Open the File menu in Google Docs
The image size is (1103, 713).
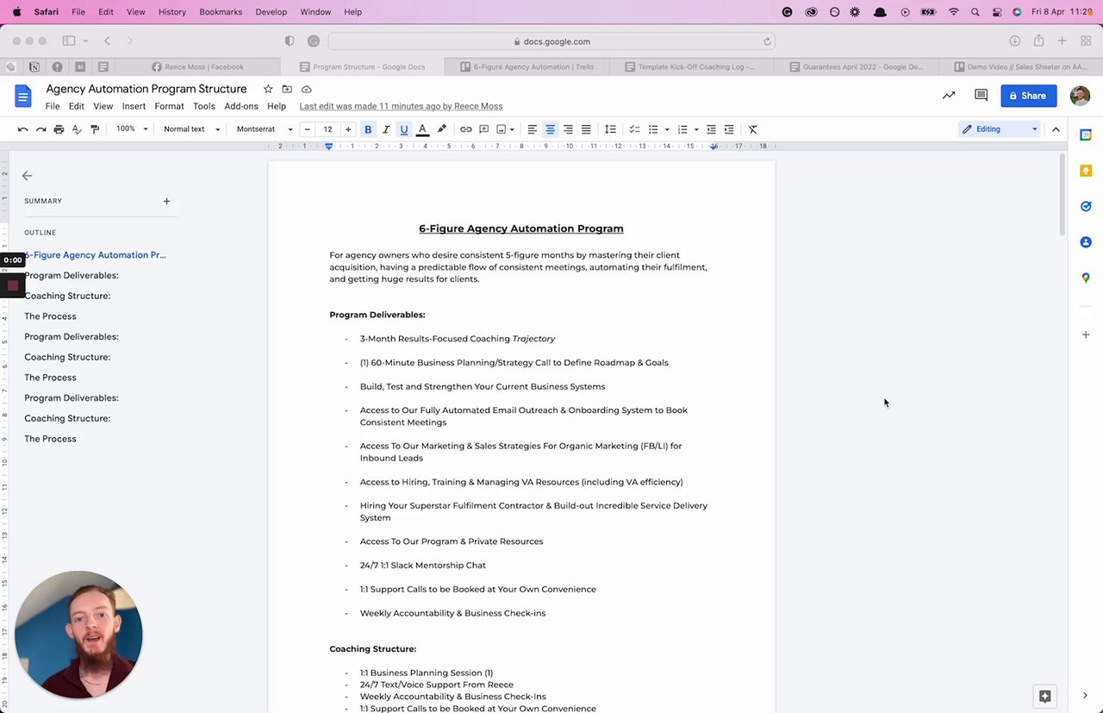click(x=53, y=106)
